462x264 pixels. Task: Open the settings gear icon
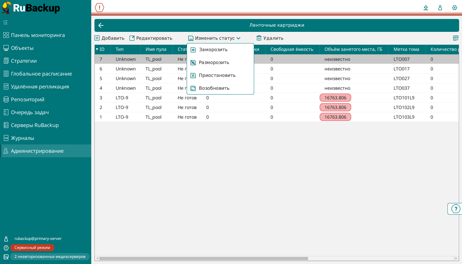tap(454, 8)
